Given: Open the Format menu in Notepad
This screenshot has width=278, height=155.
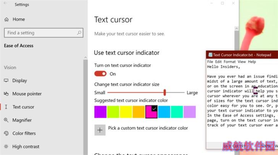Looking at the screenshot, I should click(230, 62).
